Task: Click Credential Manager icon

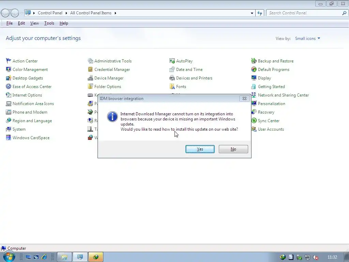Action: pos(90,69)
